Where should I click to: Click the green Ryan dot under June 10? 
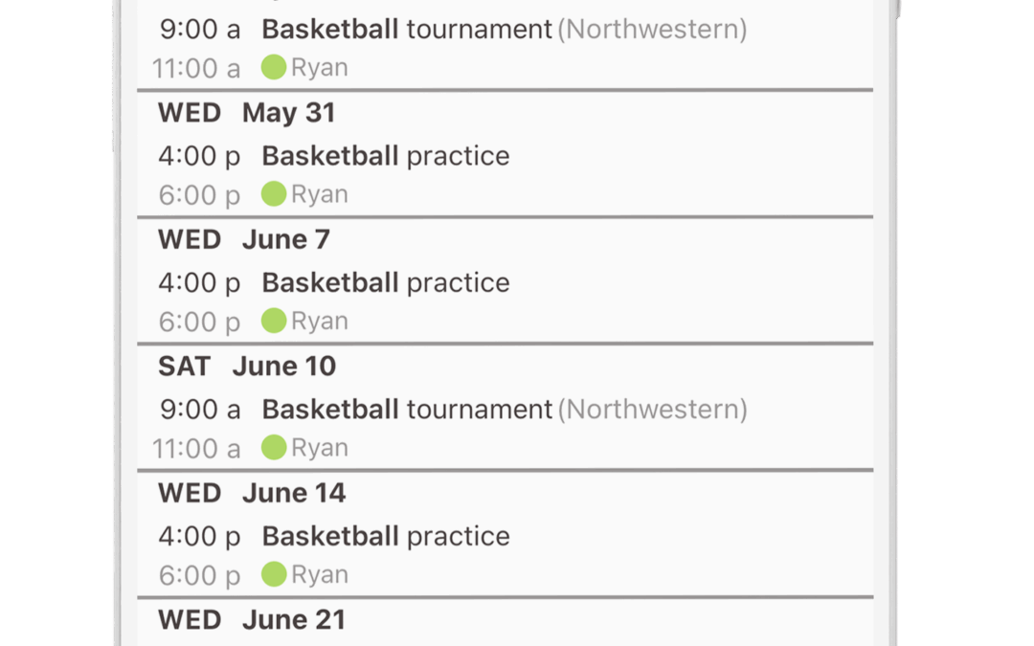pos(274,448)
